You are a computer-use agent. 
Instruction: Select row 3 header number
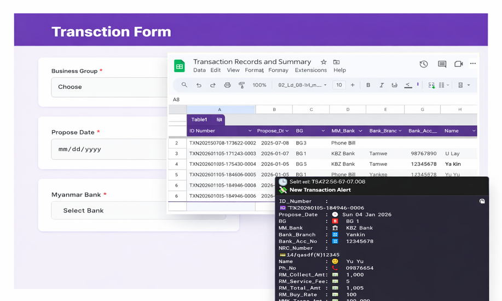177,154
